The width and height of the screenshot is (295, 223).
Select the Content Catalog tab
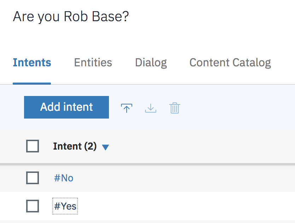(230, 63)
